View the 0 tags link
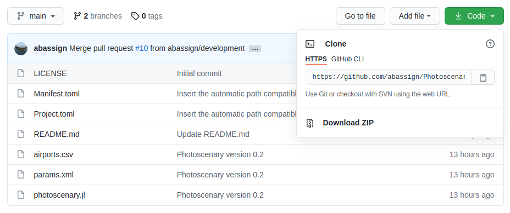The image size is (510, 213). (147, 16)
